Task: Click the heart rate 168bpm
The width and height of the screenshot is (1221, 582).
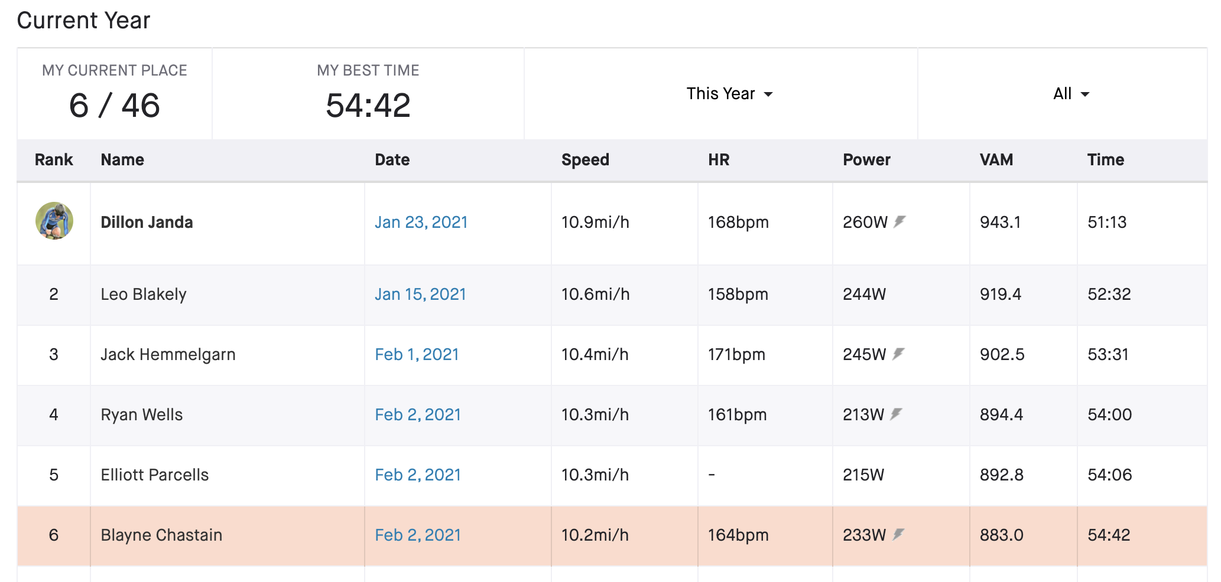Action: tap(738, 222)
